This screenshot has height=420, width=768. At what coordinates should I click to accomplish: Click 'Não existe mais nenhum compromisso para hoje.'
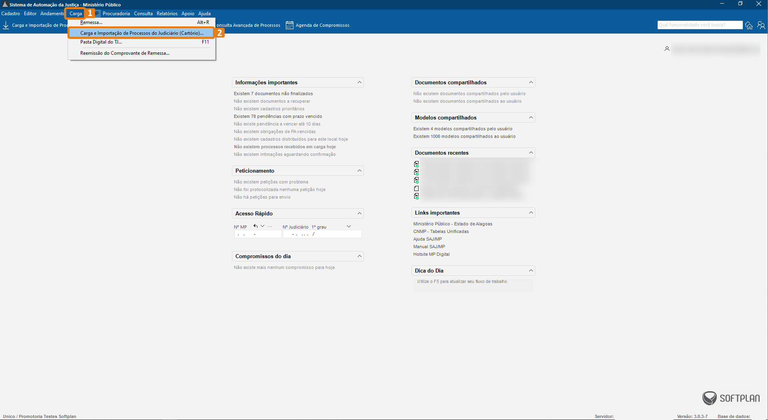(285, 267)
